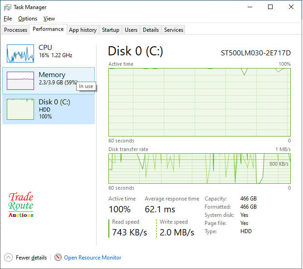This screenshot has height=269, width=303.
Task: Click the disk Active time graph
Action: pyautogui.click(x=200, y=102)
